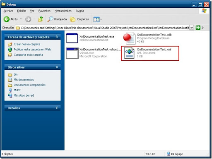Screen dimensions: 212x159
Task: Click the Crear nueva carpeta folder icon
Action: [10, 44]
